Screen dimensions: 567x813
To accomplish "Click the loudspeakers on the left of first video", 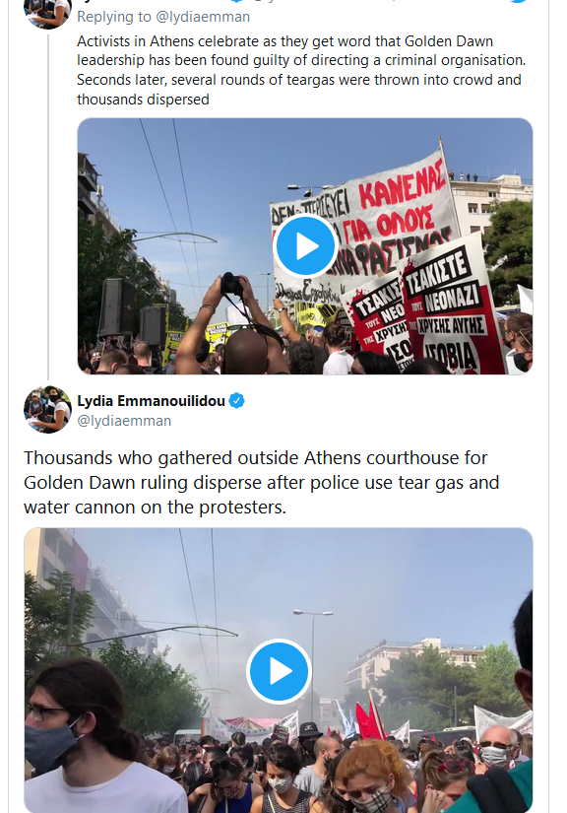I will click(133, 311).
